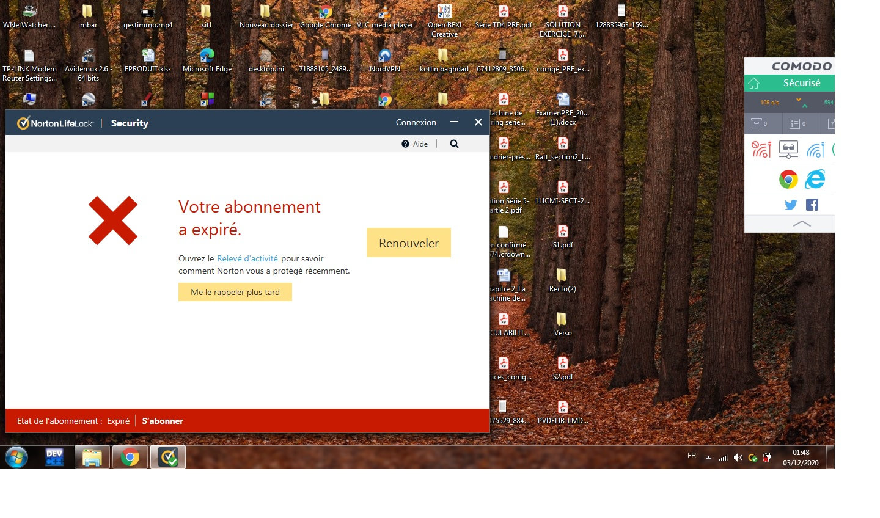Open Comodo virtual desktop sunglasses icon
This screenshot has width=880, height=518.
point(788,149)
